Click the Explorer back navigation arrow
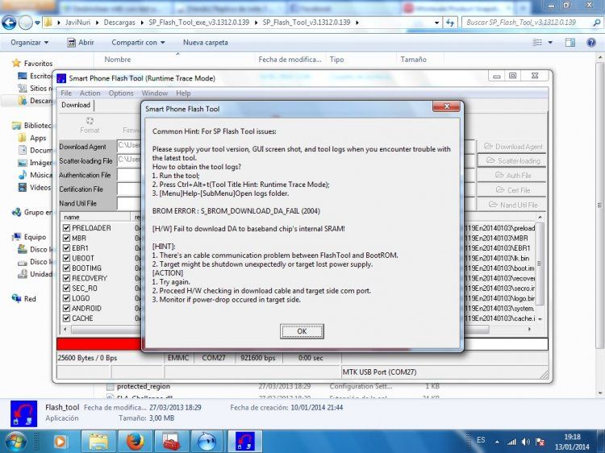This screenshot has height=453, width=605. tap(9, 23)
